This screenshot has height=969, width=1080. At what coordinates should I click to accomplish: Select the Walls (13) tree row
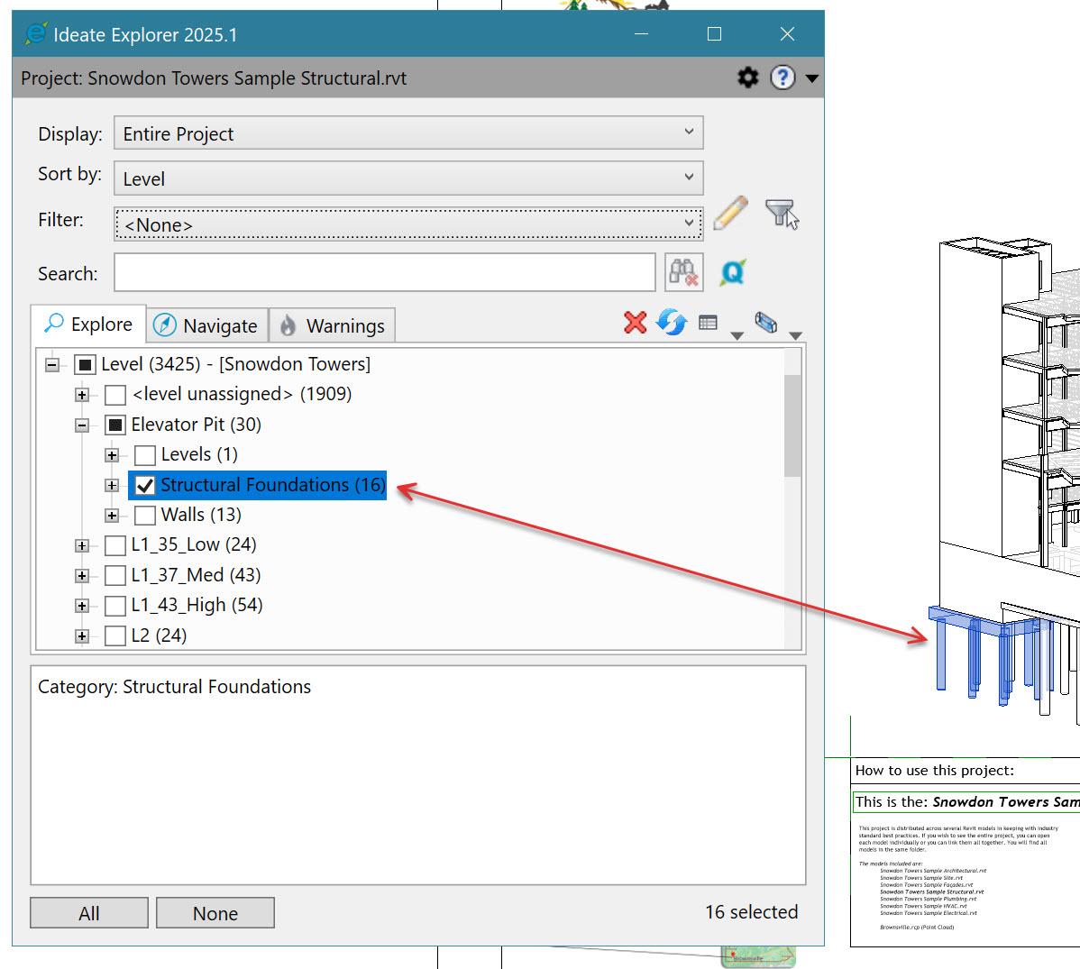tap(201, 515)
